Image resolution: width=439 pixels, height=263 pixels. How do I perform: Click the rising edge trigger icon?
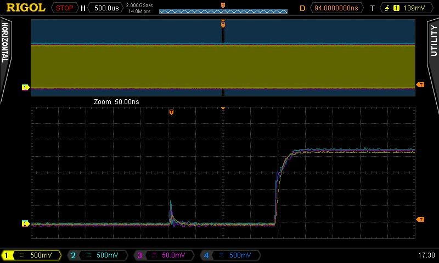tap(387, 8)
